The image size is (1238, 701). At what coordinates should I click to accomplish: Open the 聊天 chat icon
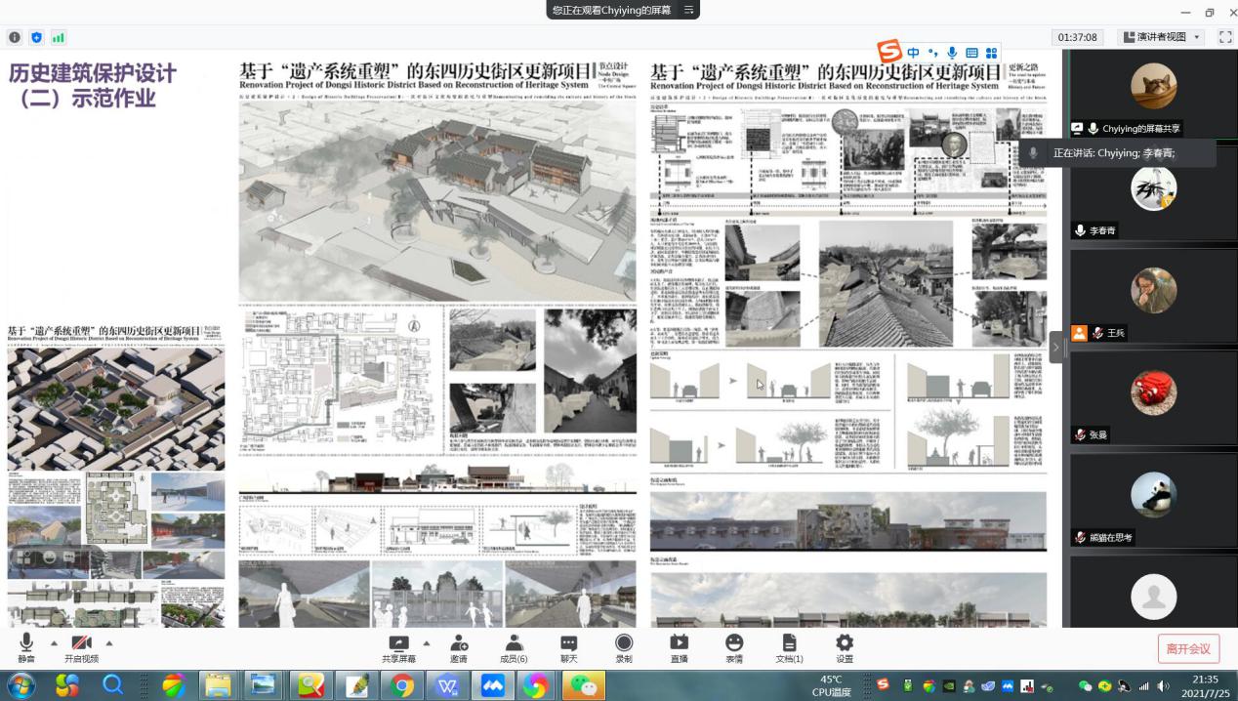569,643
